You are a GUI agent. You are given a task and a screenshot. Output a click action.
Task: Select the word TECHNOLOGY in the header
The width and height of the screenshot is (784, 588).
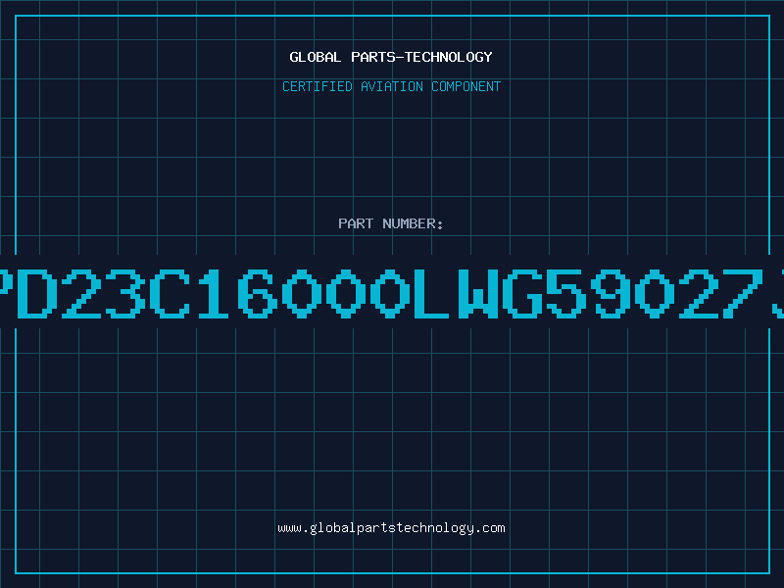(x=449, y=57)
